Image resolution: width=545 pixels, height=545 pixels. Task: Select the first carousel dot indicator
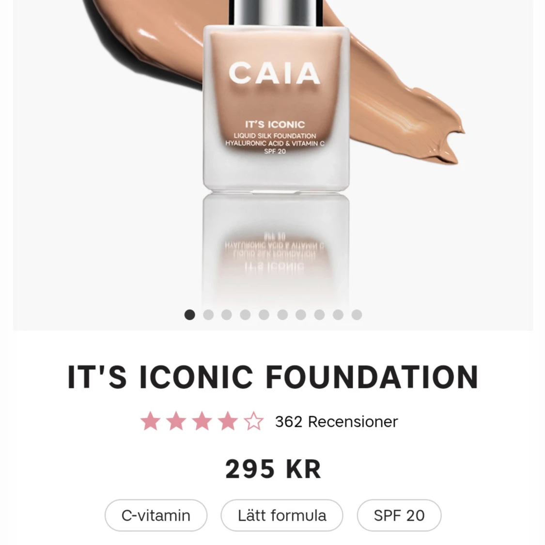pos(189,314)
